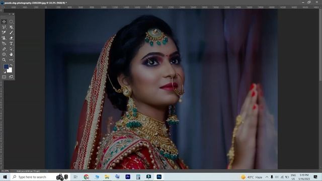Switch to Photoshop taskbar icon
This screenshot has width=322, height=181.
tap(159, 177)
